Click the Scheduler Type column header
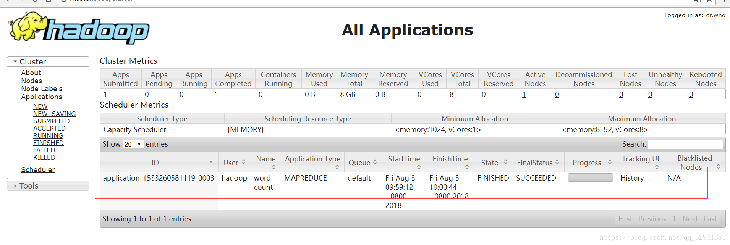This screenshot has width=730, height=245. tap(162, 119)
